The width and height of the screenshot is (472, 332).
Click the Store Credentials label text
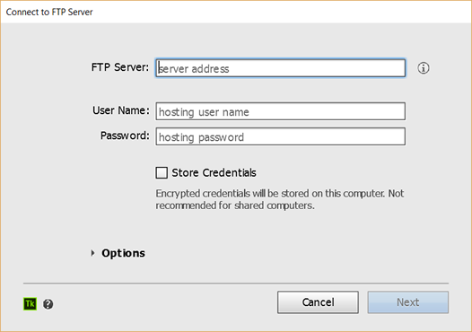coord(214,173)
